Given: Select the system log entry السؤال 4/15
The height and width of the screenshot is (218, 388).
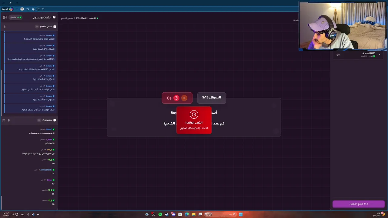Looking at the screenshot, I should tap(30, 78).
